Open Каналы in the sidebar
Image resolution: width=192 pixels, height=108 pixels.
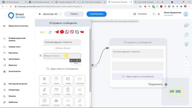12,96
